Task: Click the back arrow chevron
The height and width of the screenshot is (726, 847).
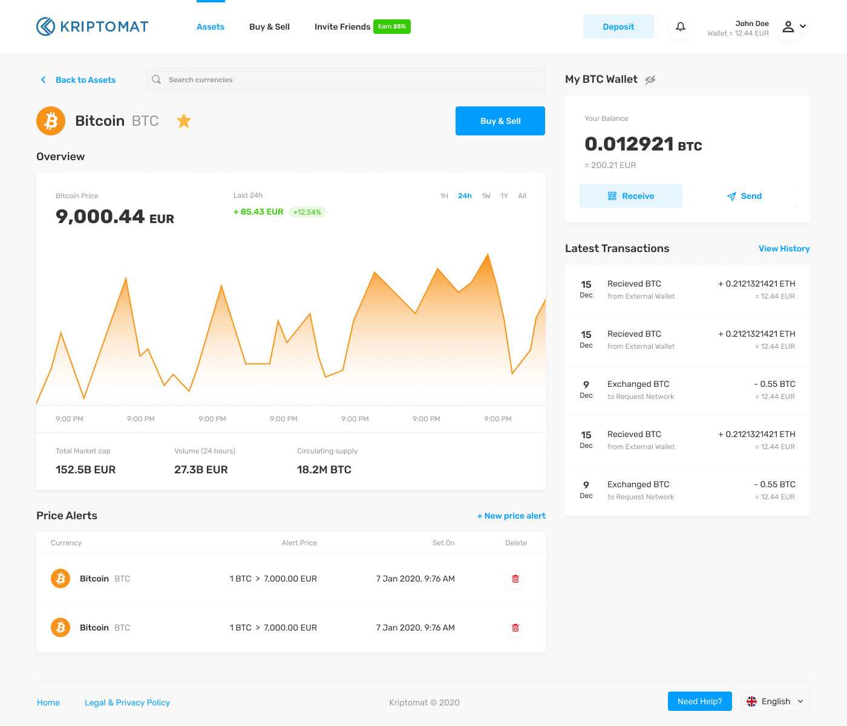Action: [x=43, y=80]
